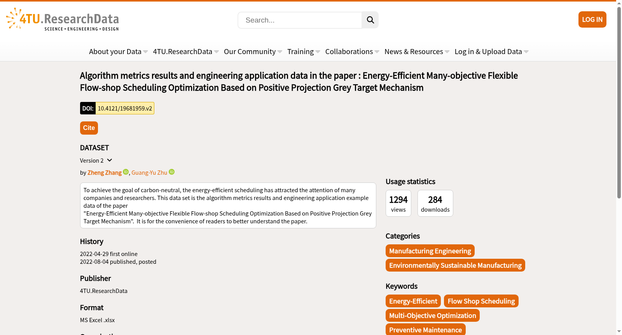Select Environmentally Sustainable Manufacturing category

[x=455, y=265]
